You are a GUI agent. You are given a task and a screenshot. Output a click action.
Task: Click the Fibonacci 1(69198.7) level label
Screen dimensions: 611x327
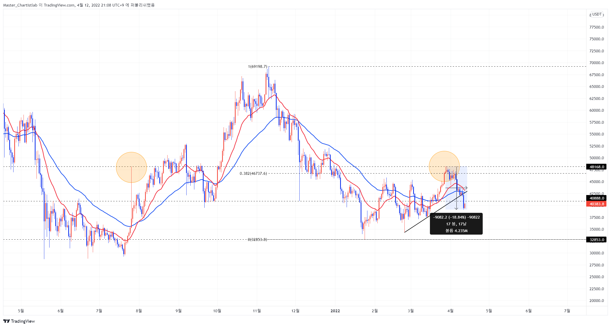tap(257, 66)
